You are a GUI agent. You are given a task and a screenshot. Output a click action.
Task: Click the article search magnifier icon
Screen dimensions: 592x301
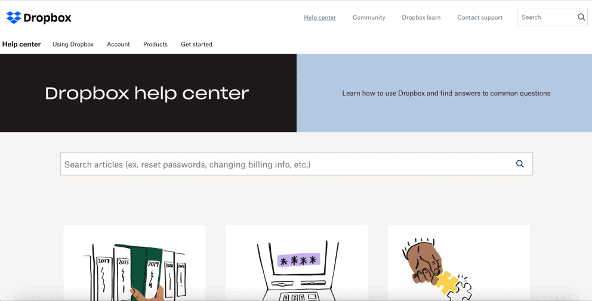520,164
